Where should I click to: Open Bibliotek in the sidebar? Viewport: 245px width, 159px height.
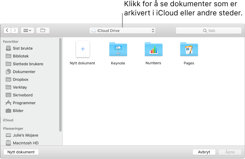tap(21, 56)
